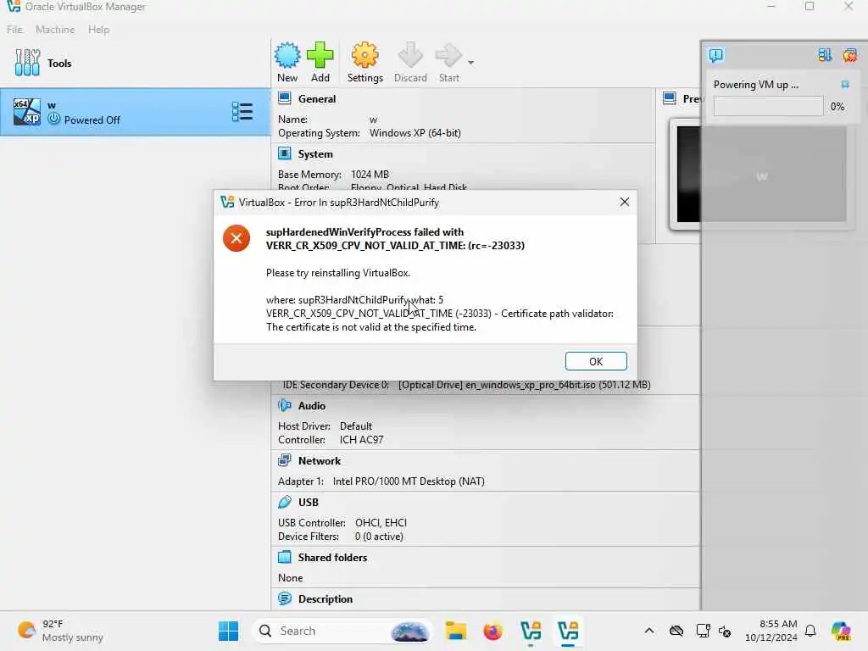Click 'ICH AC97' controller value
Image resolution: width=868 pixels, height=651 pixels.
(x=361, y=440)
